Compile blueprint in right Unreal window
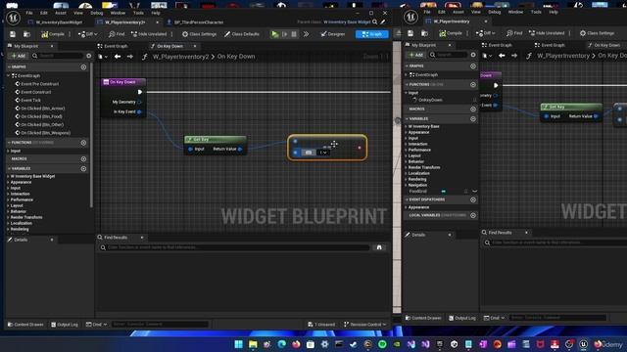The image size is (627, 352). pyautogui.click(x=451, y=33)
